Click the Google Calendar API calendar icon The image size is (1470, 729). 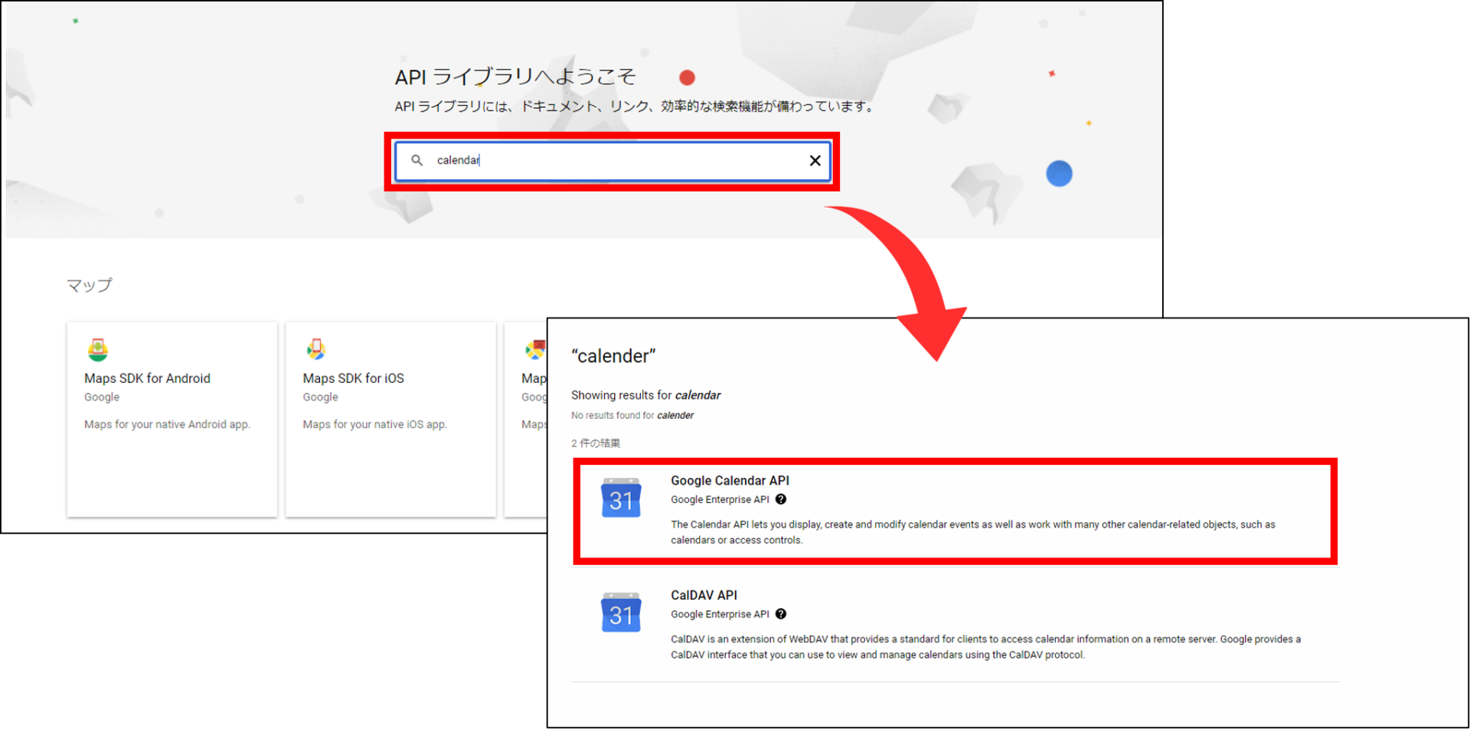621,498
